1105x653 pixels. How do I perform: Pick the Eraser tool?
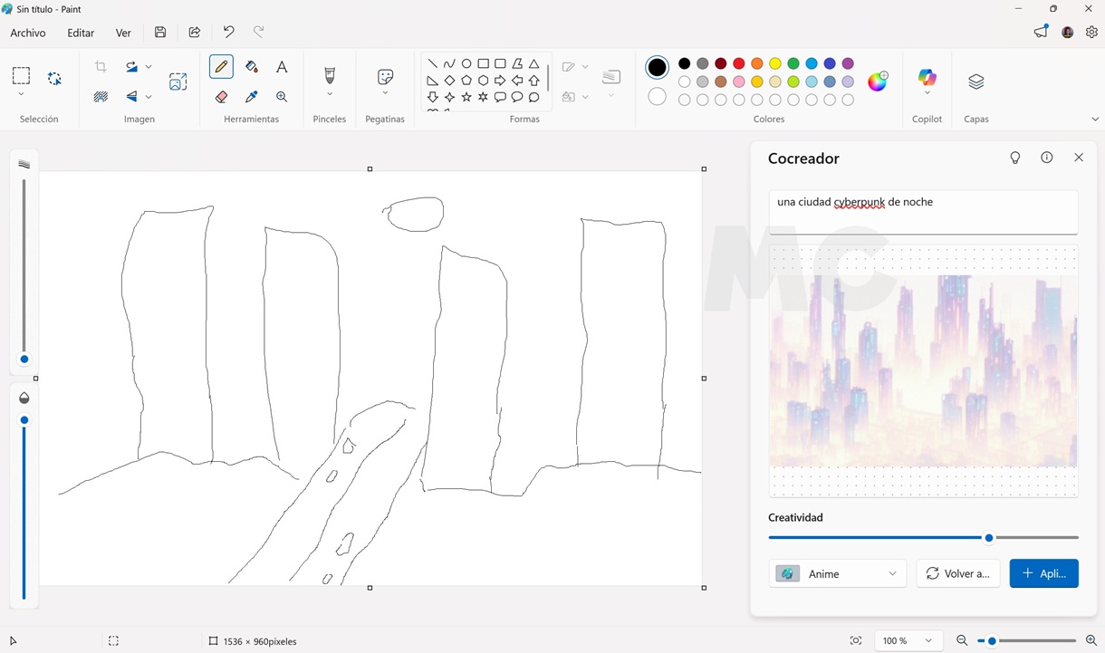tap(221, 97)
